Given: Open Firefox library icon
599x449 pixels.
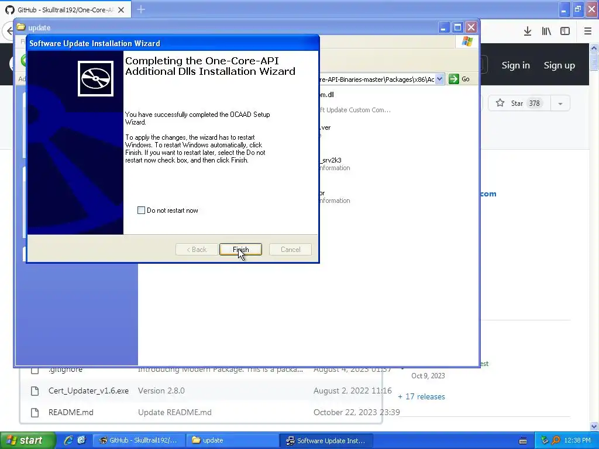Looking at the screenshot, I should coord(546,32).
